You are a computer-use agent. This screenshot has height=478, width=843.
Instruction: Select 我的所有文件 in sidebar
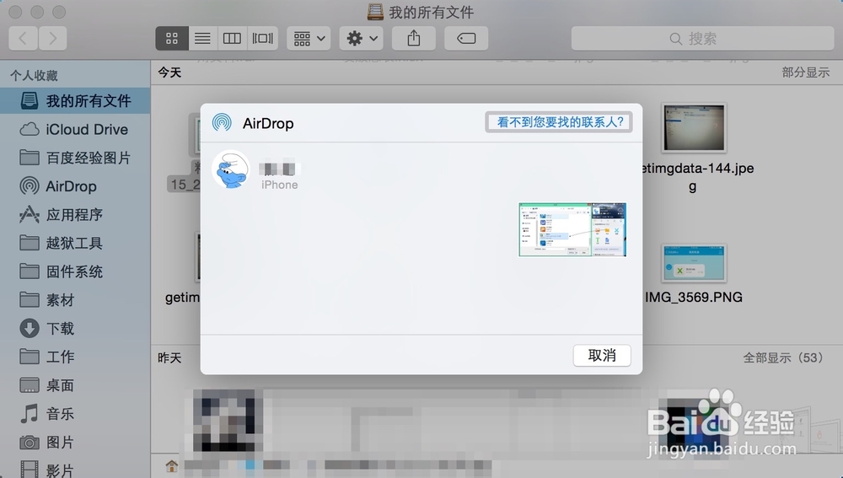(75, 101)
